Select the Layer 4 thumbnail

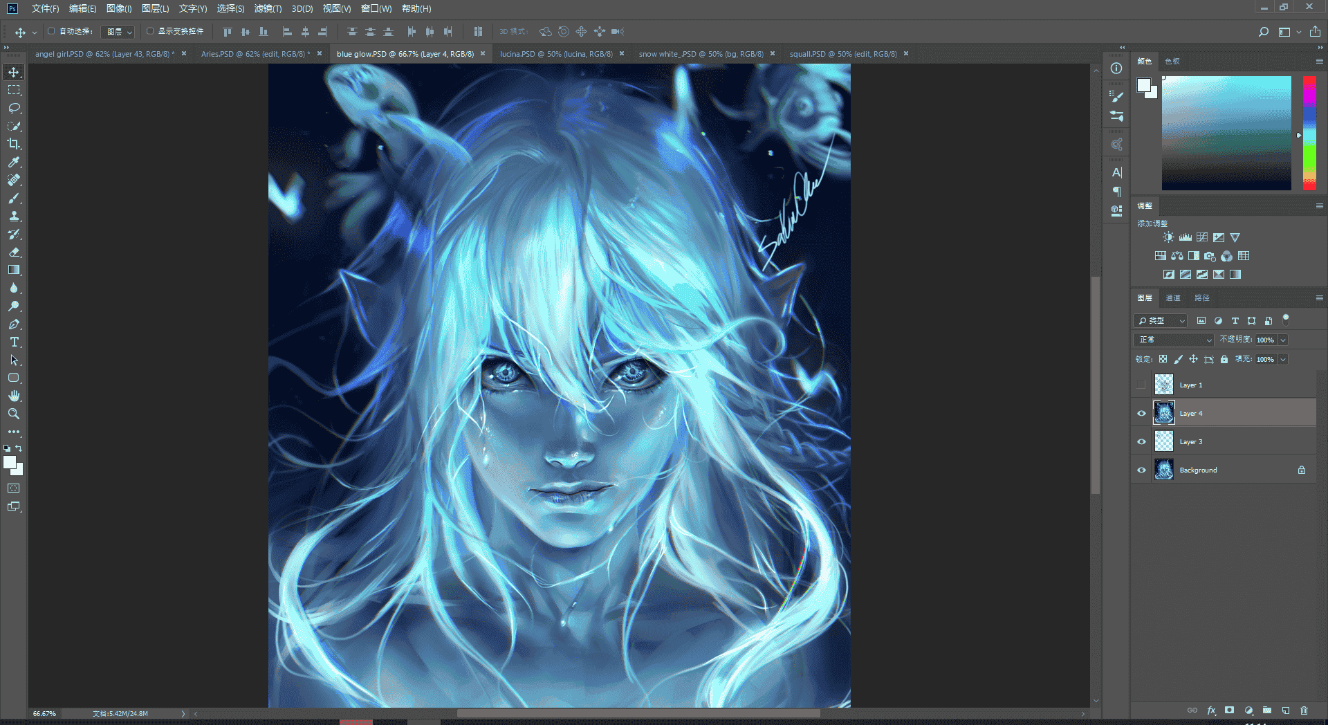[x=1164, y=413]
